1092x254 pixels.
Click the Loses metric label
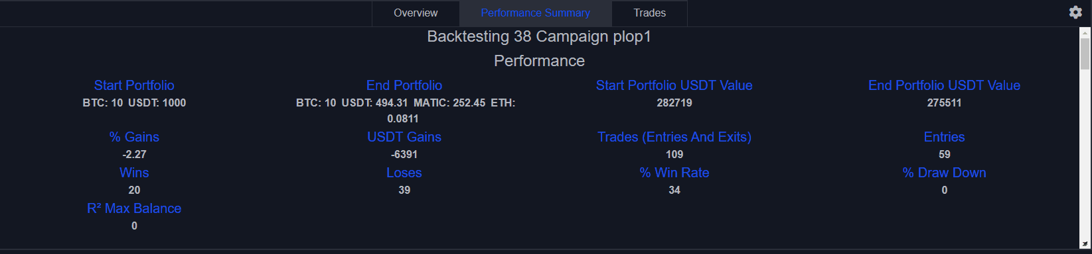tap(404, 173)
